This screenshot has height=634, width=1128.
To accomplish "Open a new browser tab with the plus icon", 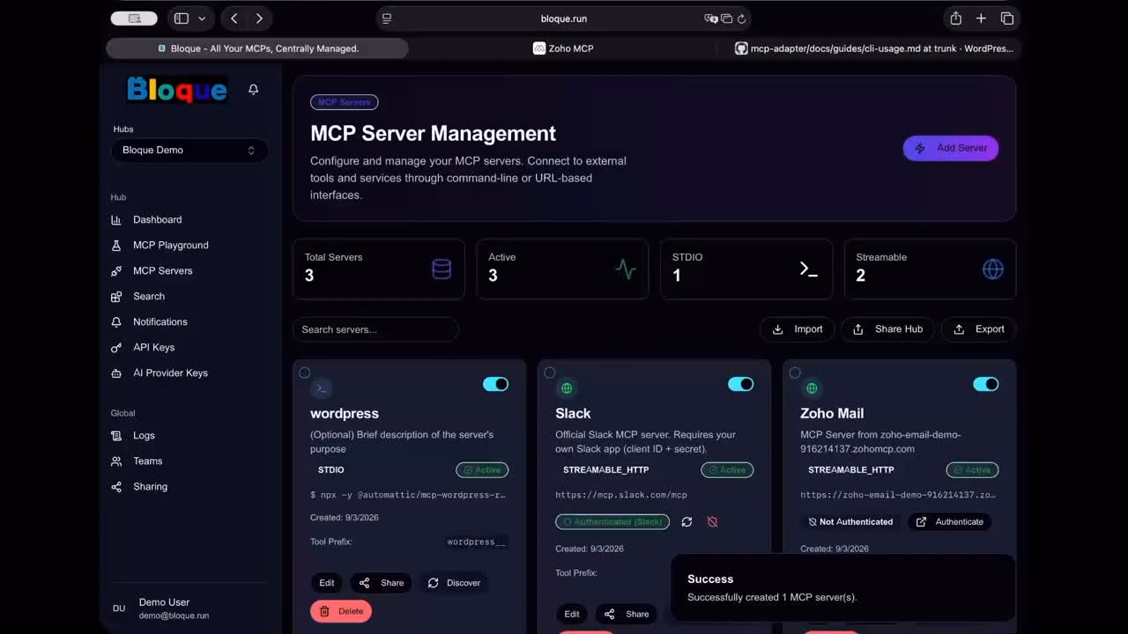I will tap(981, 18).
